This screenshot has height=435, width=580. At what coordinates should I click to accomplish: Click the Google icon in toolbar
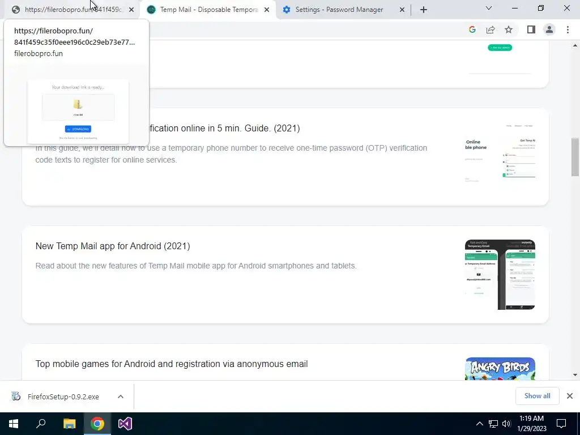pyautogui.click(x=472, y=29)
